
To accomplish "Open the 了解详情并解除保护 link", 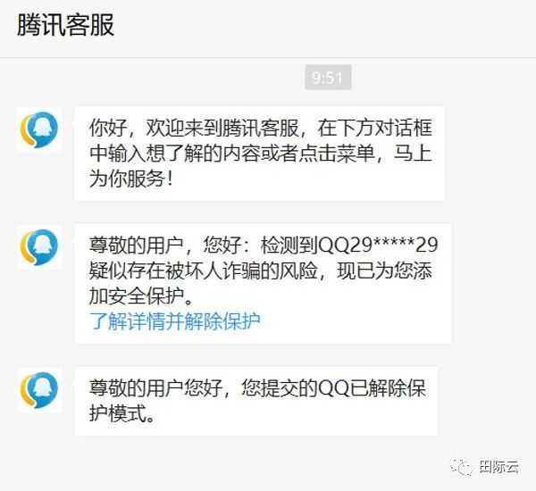I will tap(175, 321).
